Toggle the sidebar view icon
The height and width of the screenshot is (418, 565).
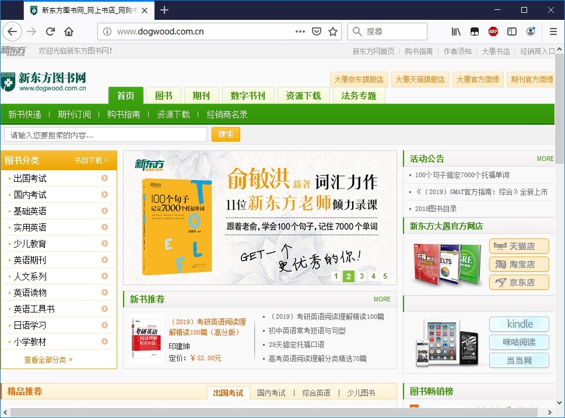tap(511, 31)
